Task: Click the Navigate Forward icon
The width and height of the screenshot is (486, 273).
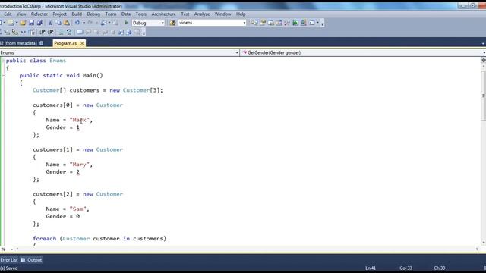Action: pyautogui.click(x=115, y=23)
